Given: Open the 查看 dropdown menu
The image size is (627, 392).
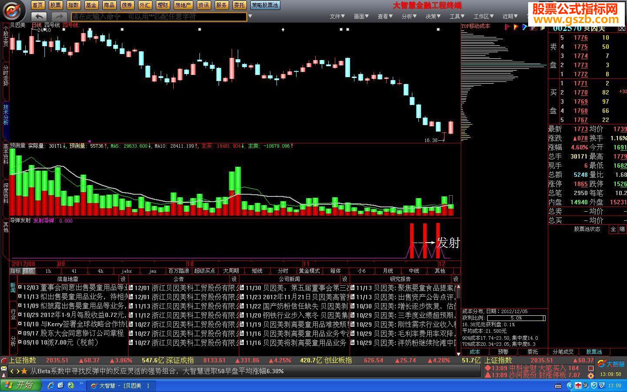Looking at the screenshot, I should tap(385, 17).
